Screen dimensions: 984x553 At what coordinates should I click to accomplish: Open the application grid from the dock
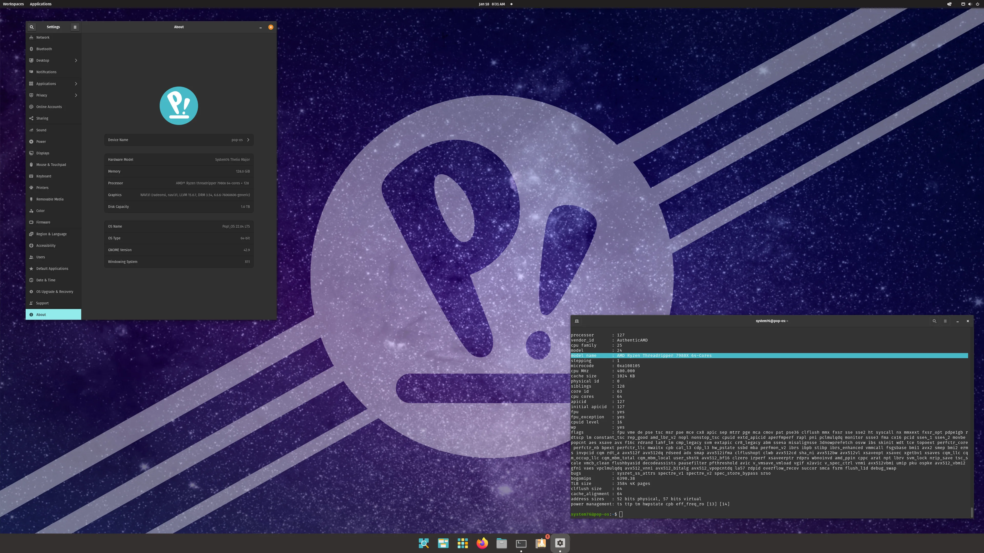(x=463, y=543)
